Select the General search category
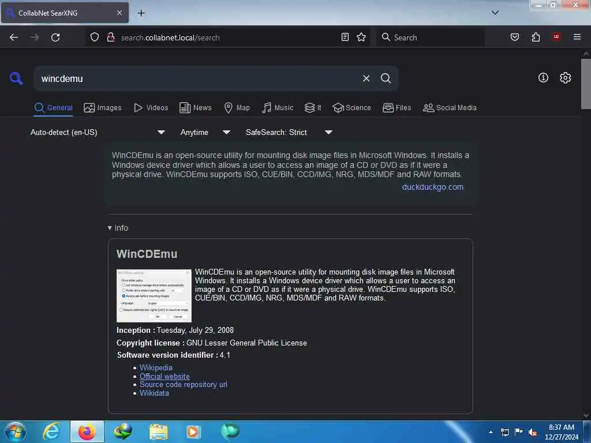 tap(53, 108)
